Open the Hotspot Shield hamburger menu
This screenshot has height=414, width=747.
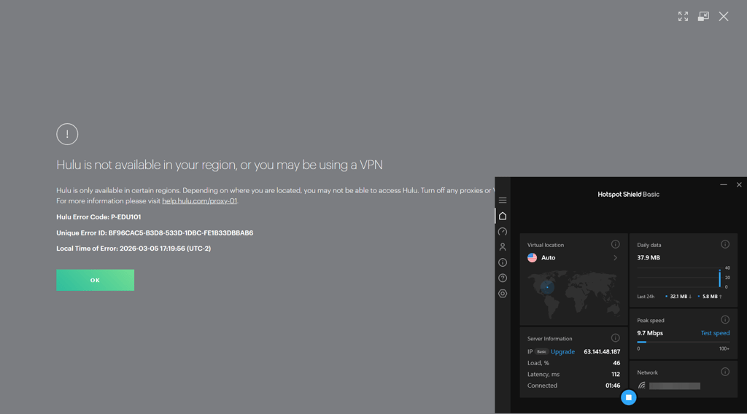(x=503, y=200)
